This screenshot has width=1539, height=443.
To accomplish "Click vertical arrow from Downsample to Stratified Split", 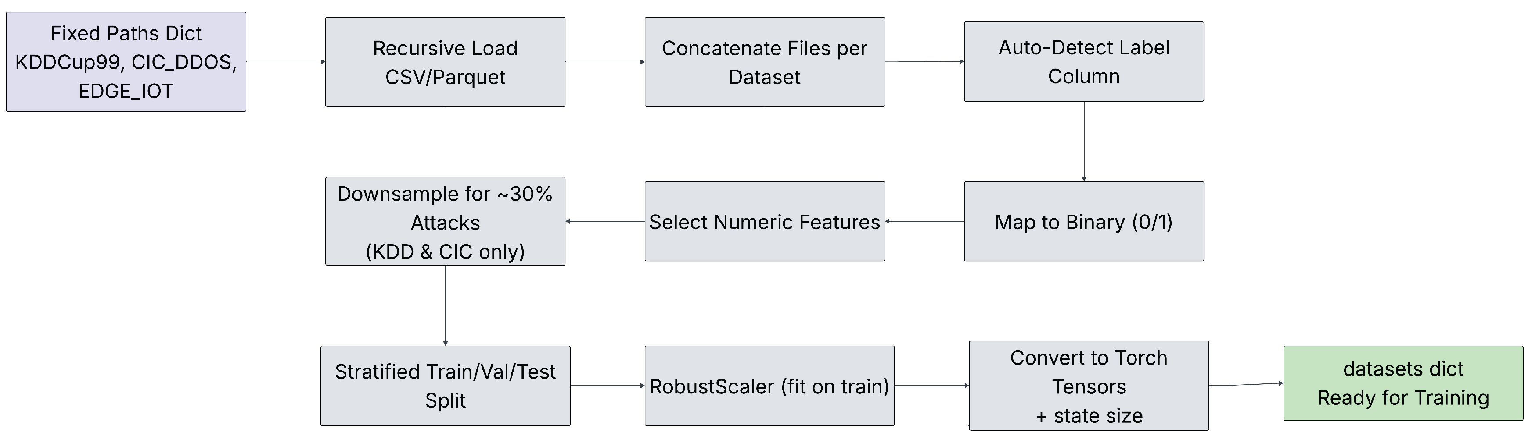I will [x=445, y=305].
